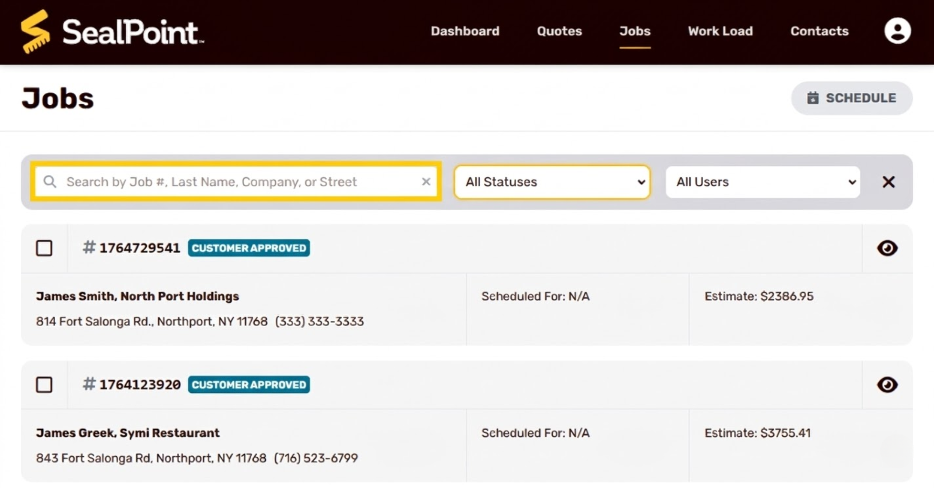Reset all filters with the large X

pyautogui.click(x=888, y=182)
